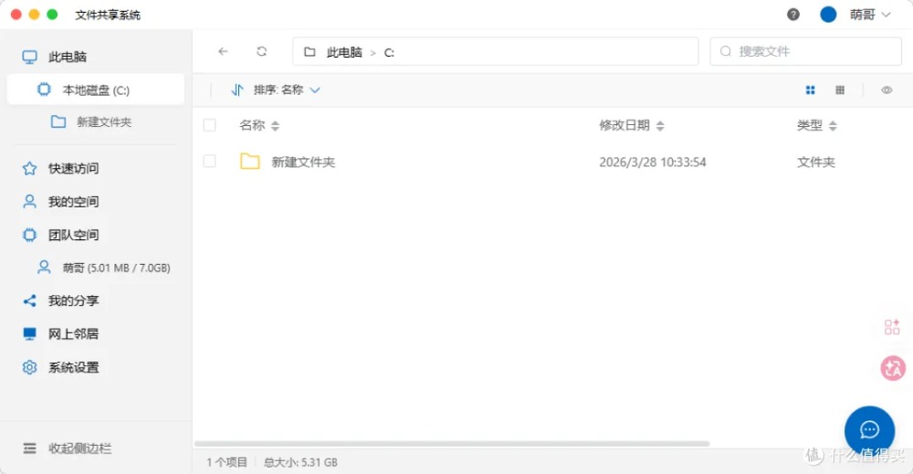Click 收起侧边栏 to collapse sidebar
913x474 pixels.
point(79,448)
